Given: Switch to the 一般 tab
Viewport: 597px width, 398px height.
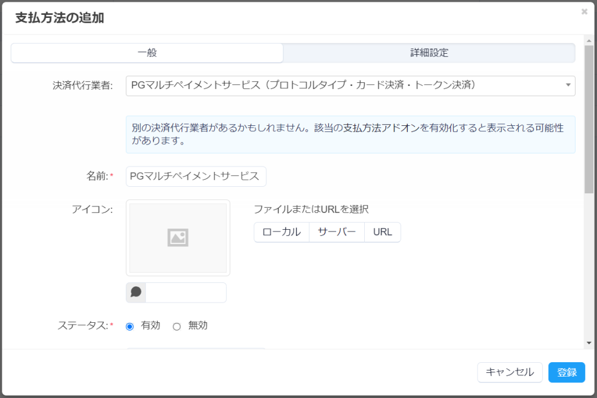Looking at the screenshot, I should [x=147, y=53].
